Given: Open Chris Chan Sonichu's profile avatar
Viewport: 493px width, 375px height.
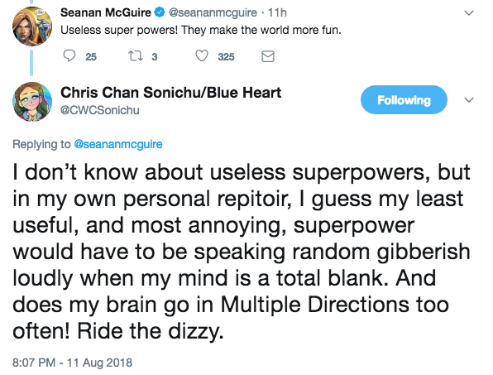Looking at the screenshot, I should pos(32,102).
